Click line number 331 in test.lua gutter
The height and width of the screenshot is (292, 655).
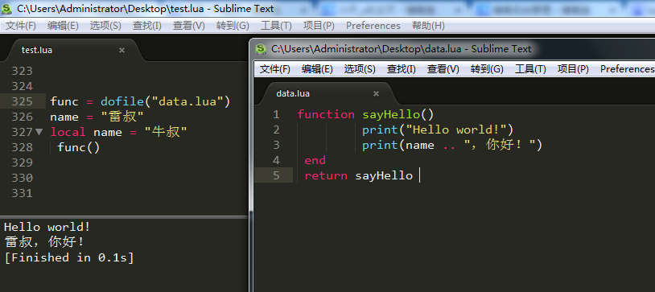[x=23, y=193]
